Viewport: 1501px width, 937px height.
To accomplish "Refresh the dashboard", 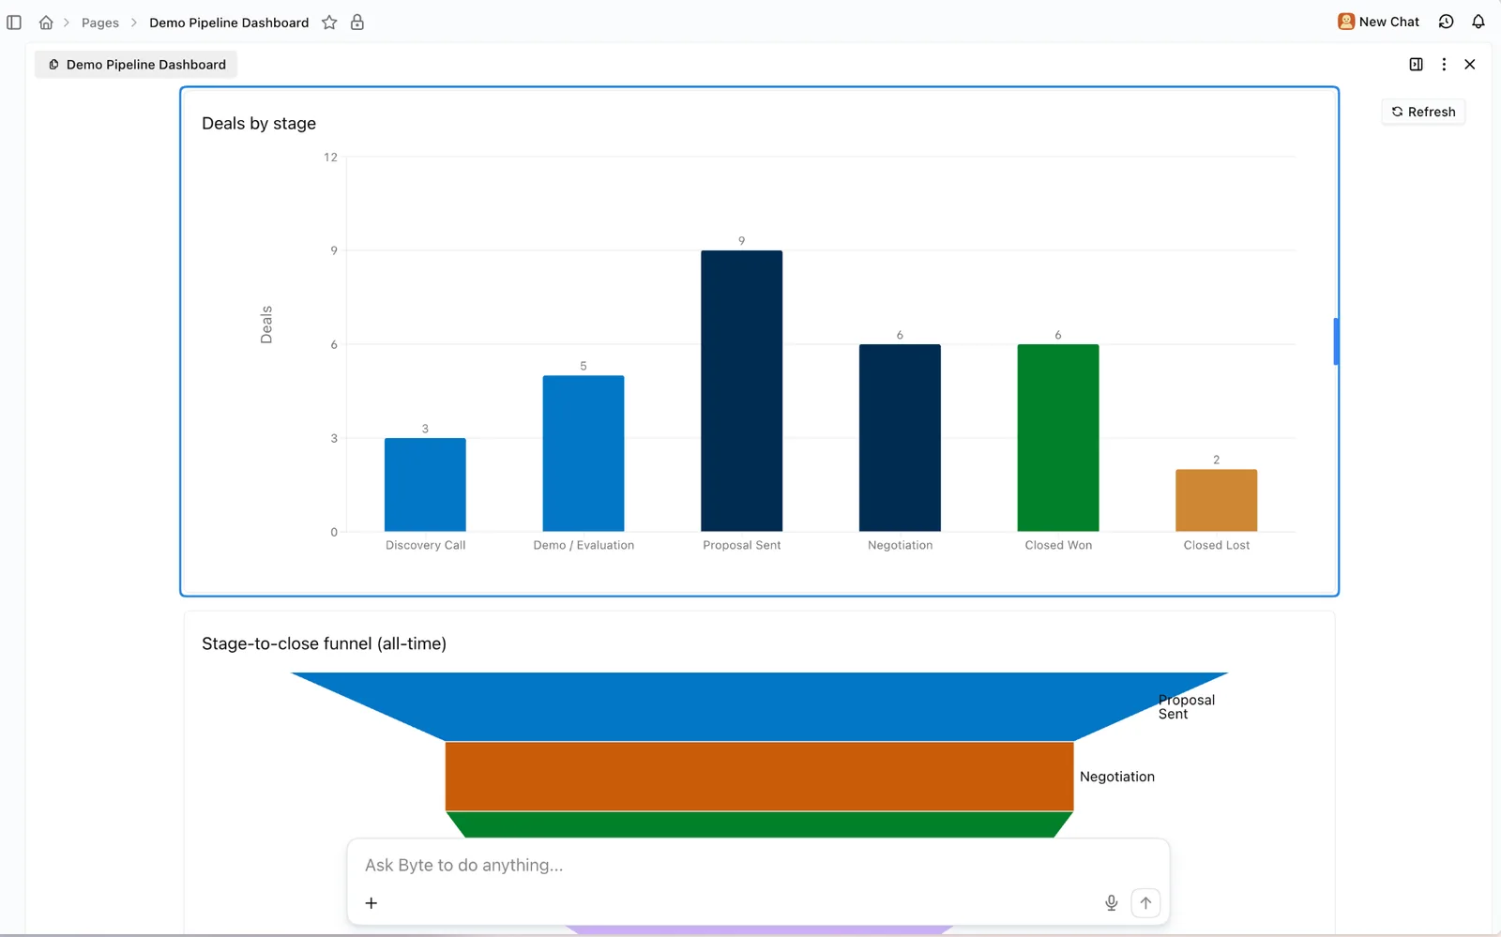I will click(x=1423, y=112).
